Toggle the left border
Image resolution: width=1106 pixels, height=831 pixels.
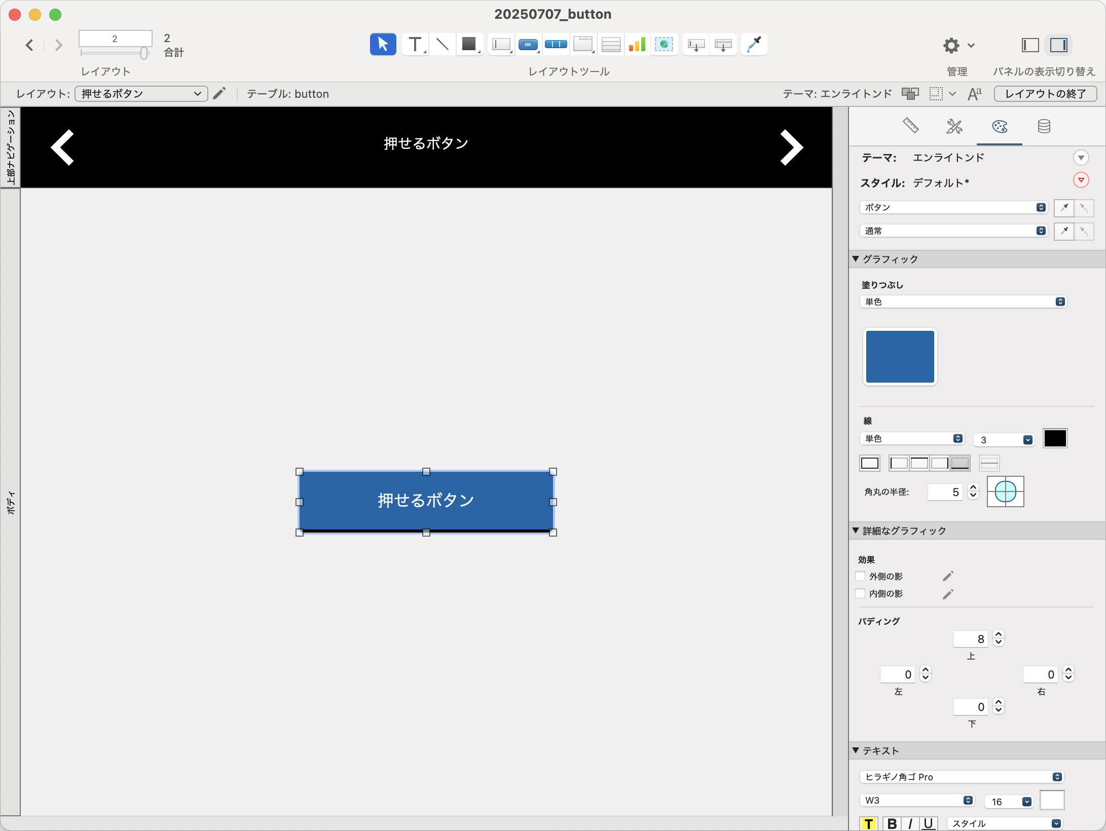point(899,463)
